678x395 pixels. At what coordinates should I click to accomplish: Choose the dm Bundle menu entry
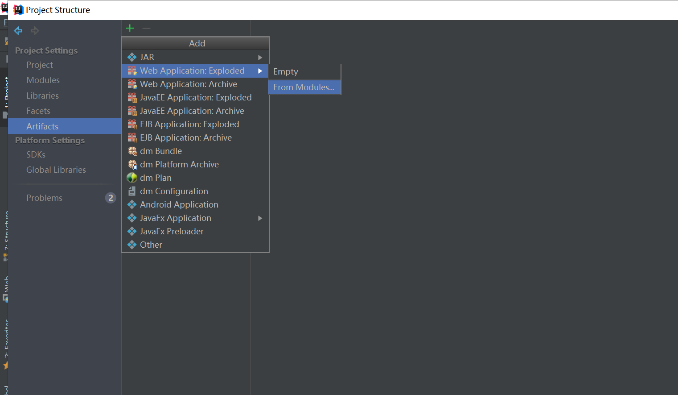click(x=195, y=151)
